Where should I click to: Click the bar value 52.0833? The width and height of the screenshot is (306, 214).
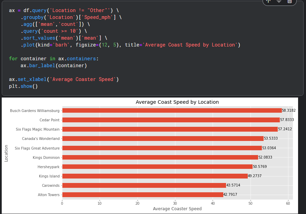coord(265,157)
